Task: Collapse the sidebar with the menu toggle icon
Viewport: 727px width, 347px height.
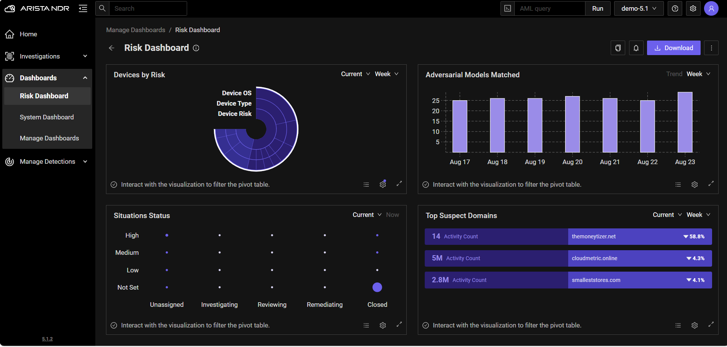Action: click(x=83, y=8)
